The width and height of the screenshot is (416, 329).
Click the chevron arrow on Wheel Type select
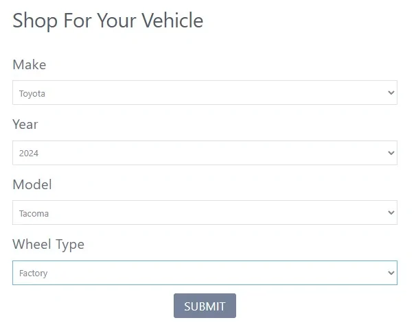click(391, 273)
